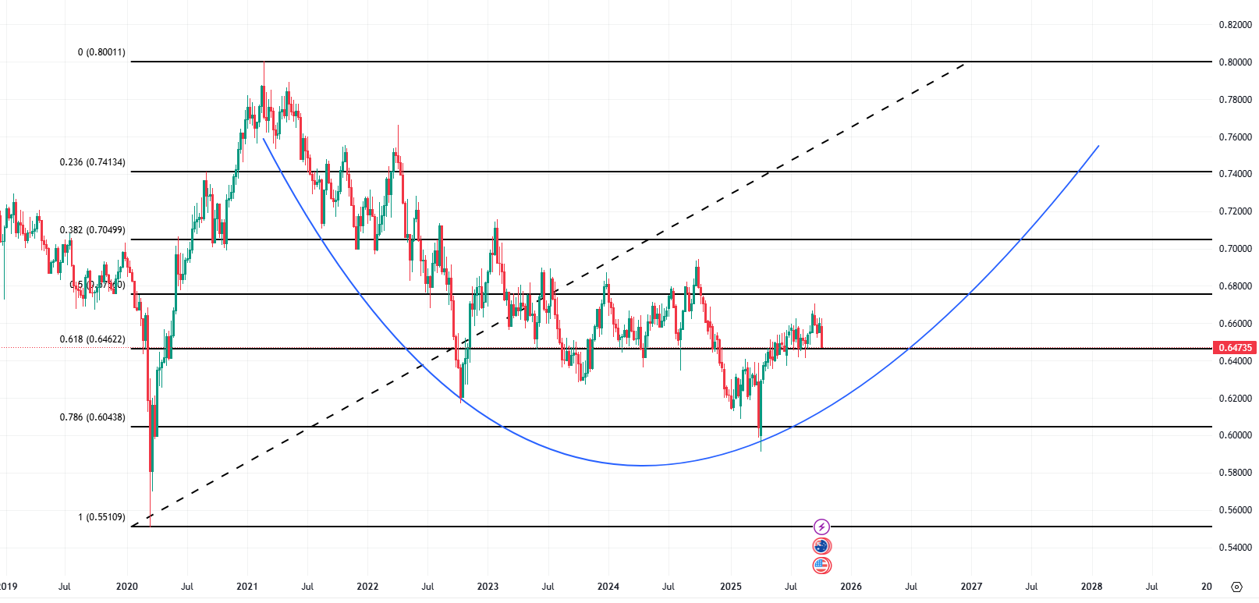
Task: Select the 0.236 (0.74134) Fibonacci label
Action: pyautogui.click(x=92, y=163)
